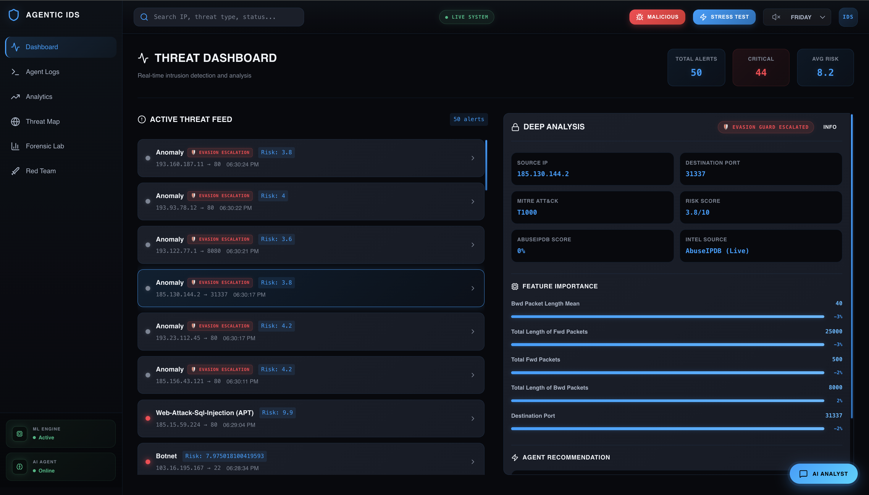The image size is (869, 495).
Task: Open the Agent Logs page
Action: tap(61, 72)
